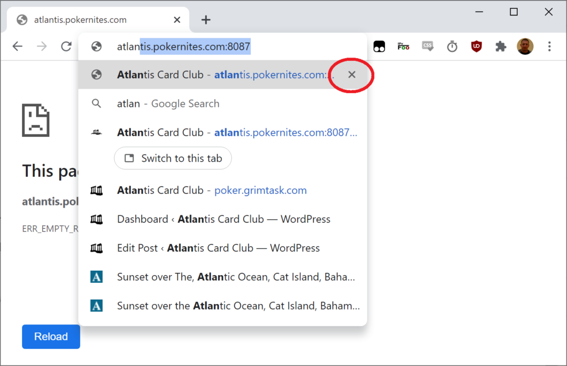
Task: Select the Edit Post WordPress suggestion
Action: (x=218, y=248)
